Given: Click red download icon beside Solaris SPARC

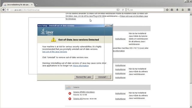Looking at the screenshot, I should [x=70, y=93].
